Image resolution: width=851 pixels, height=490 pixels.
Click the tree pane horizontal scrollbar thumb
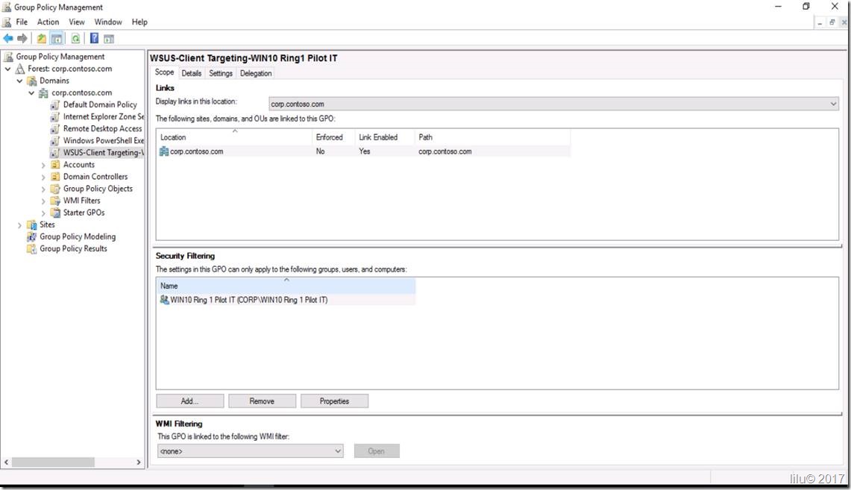53,462
